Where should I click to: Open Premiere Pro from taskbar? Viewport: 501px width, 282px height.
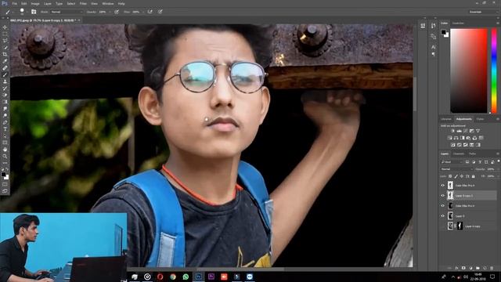tap(211, 277)
